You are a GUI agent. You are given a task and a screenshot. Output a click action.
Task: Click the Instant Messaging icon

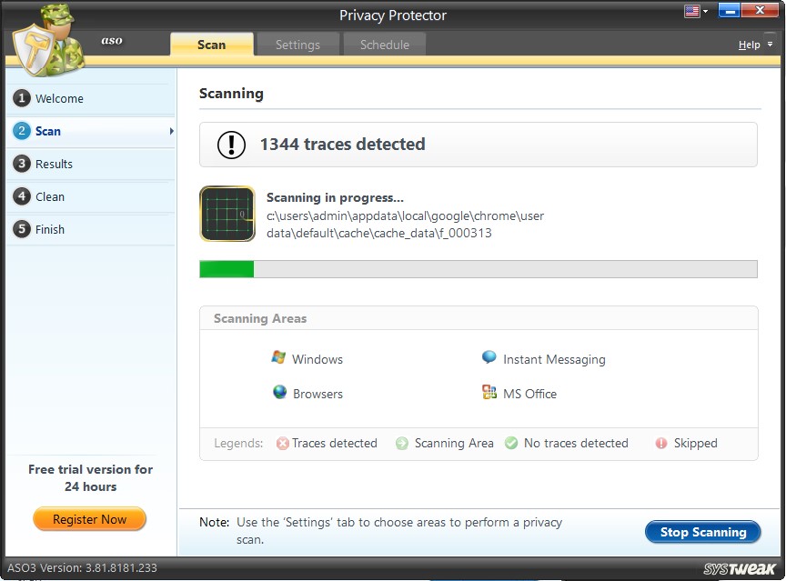tap(489, 358)
